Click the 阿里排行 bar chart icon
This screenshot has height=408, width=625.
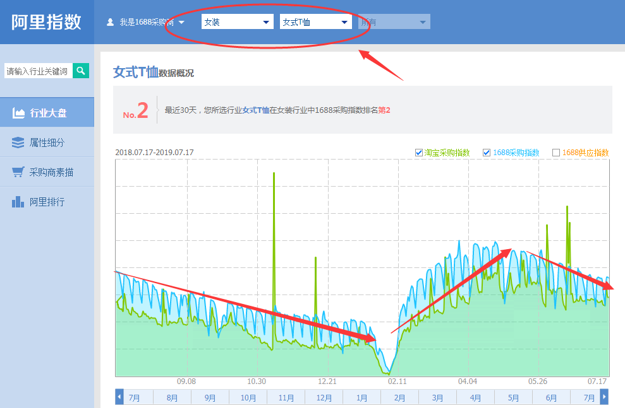click(18, 202)
